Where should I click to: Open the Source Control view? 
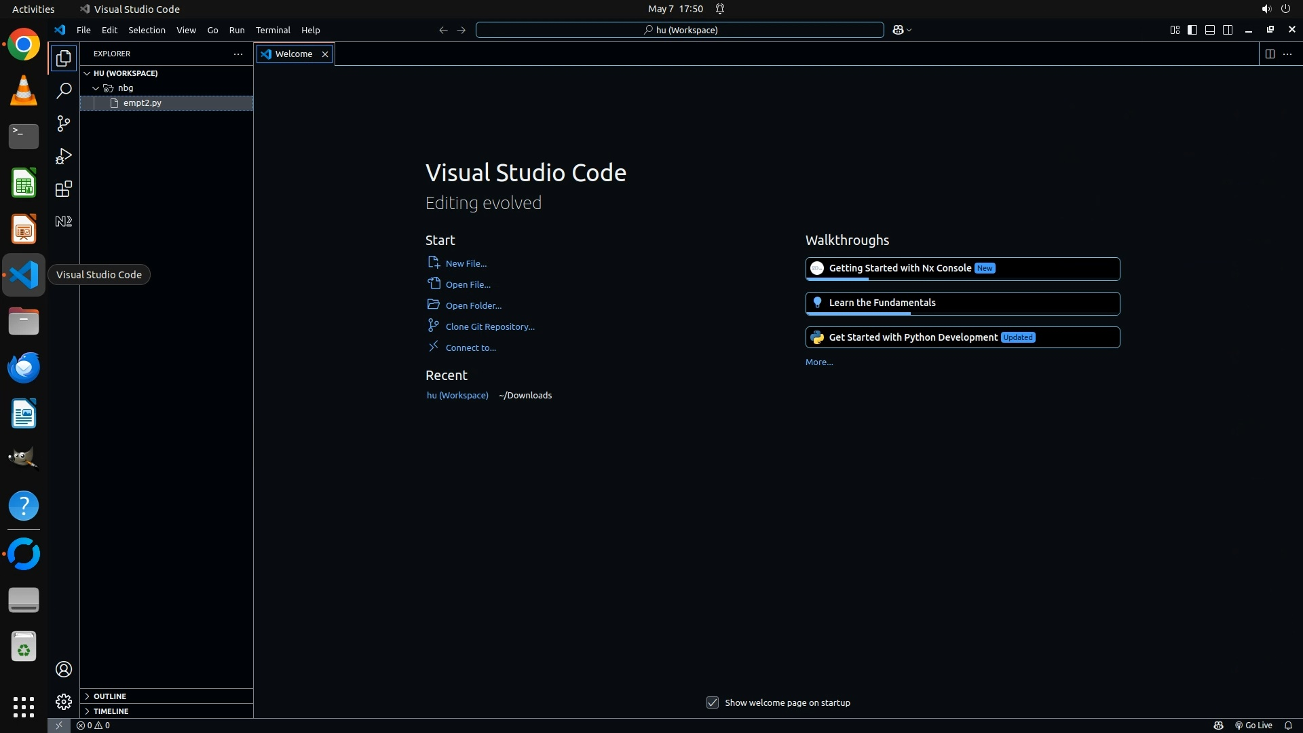click(x=64, y=123)
